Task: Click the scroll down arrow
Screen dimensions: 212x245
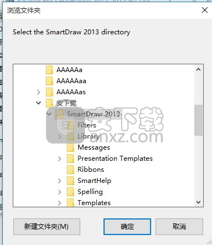Action: tap(199, 202)
